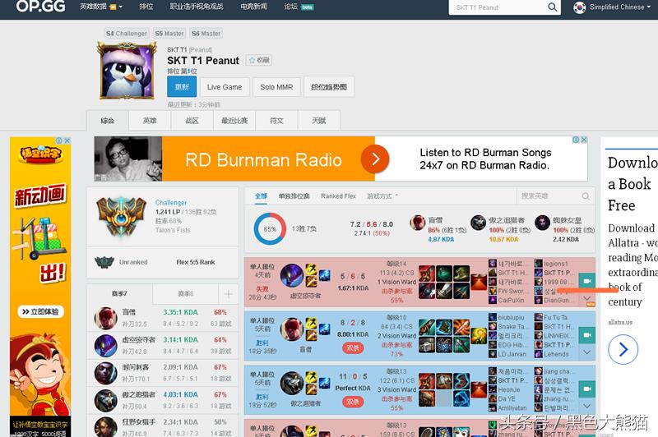Click the S6 Master badge
658x437 pixels.
pyautogui.click(x=206, y=33)
